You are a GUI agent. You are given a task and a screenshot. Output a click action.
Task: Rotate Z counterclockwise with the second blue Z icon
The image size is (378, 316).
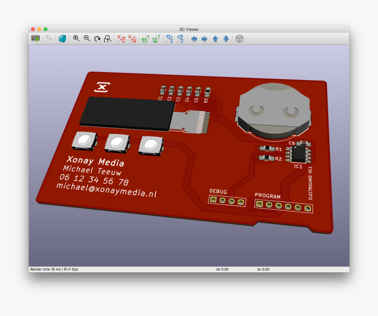(x=180, y=39)
